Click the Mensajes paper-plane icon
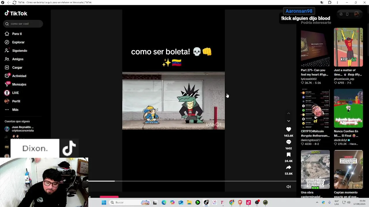 (7, 84)
